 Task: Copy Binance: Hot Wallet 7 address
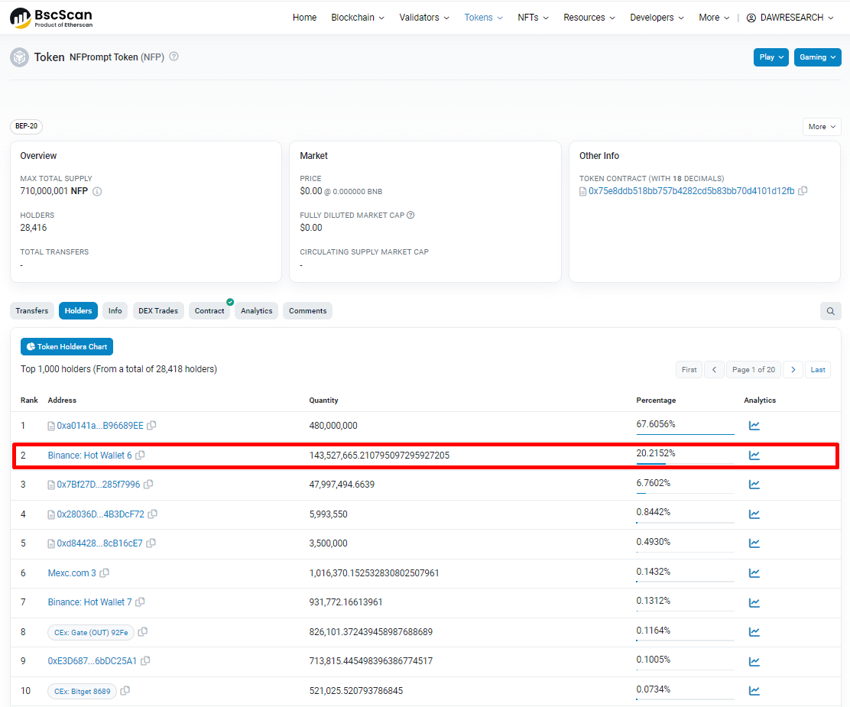pos(140,602)
